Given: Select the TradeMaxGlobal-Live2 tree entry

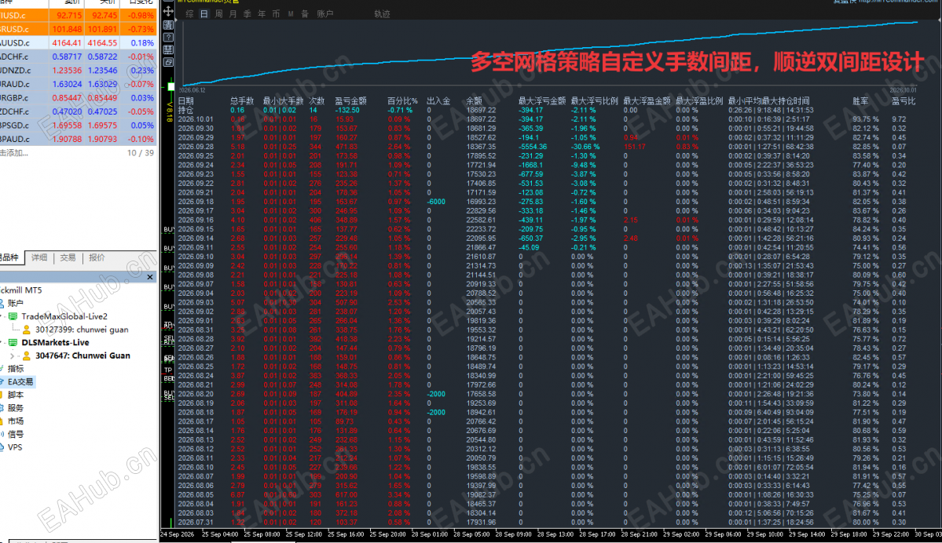Looking at the screenshot, I should [64, 316].
